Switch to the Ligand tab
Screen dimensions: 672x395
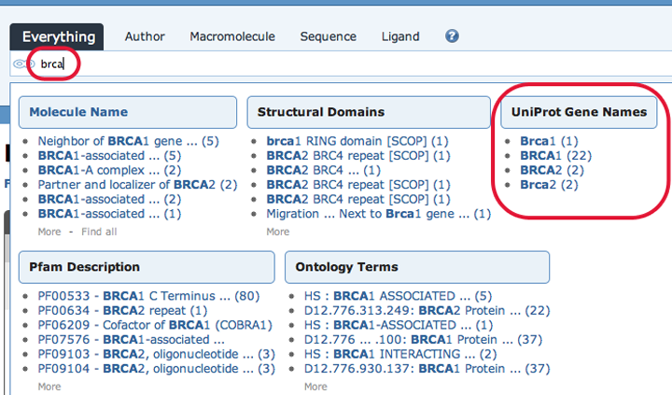(400, 36)
